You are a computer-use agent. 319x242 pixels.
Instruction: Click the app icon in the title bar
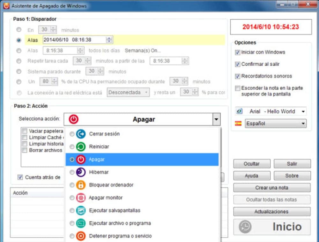click(6, 6)
